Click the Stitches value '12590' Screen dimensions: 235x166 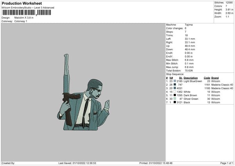pos(229,3)
